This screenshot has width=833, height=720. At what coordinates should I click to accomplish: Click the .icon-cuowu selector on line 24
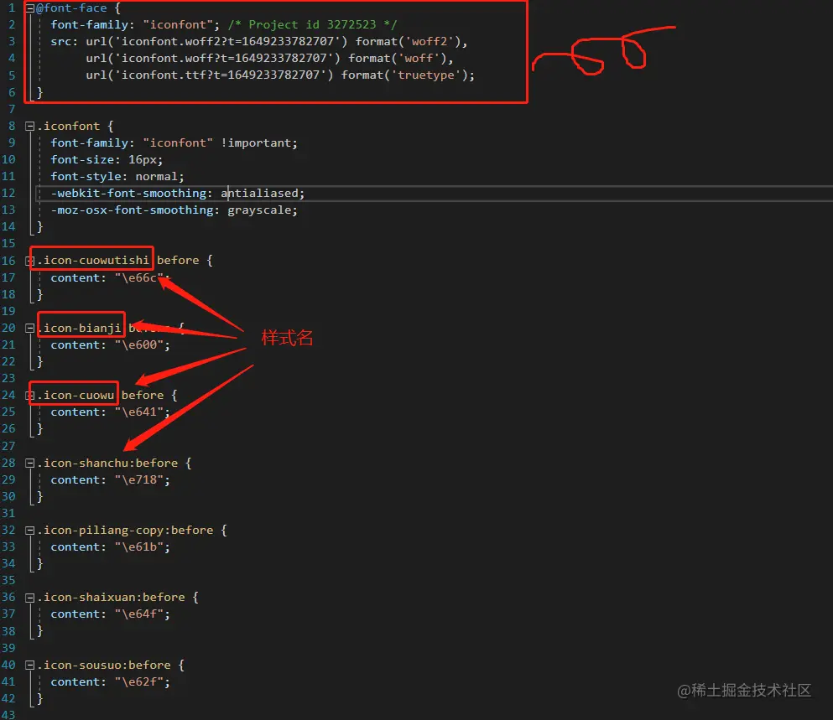point(75,396)
